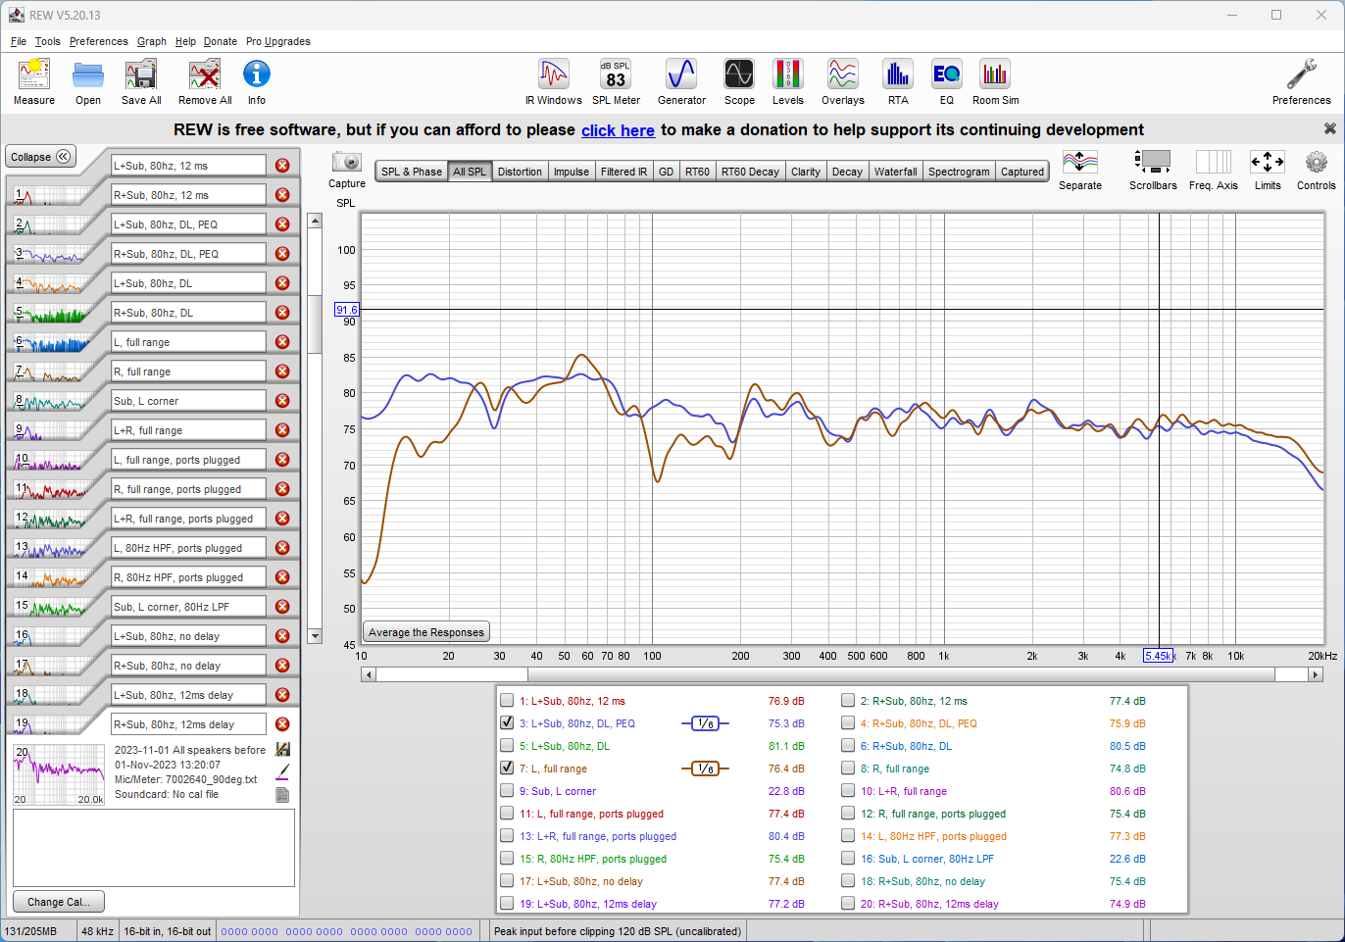Open the Room Sim tool
The image size is (1345, 942).
click(995, 75)
